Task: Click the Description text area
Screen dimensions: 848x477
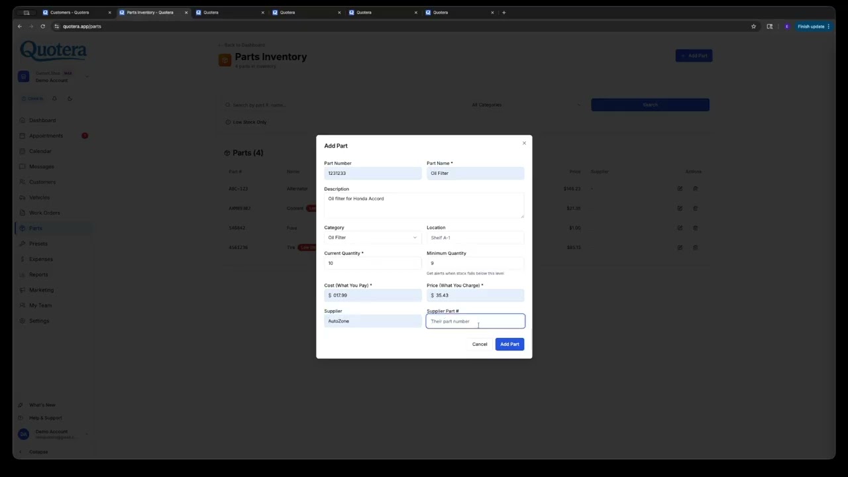Action: tap(424, 206)
